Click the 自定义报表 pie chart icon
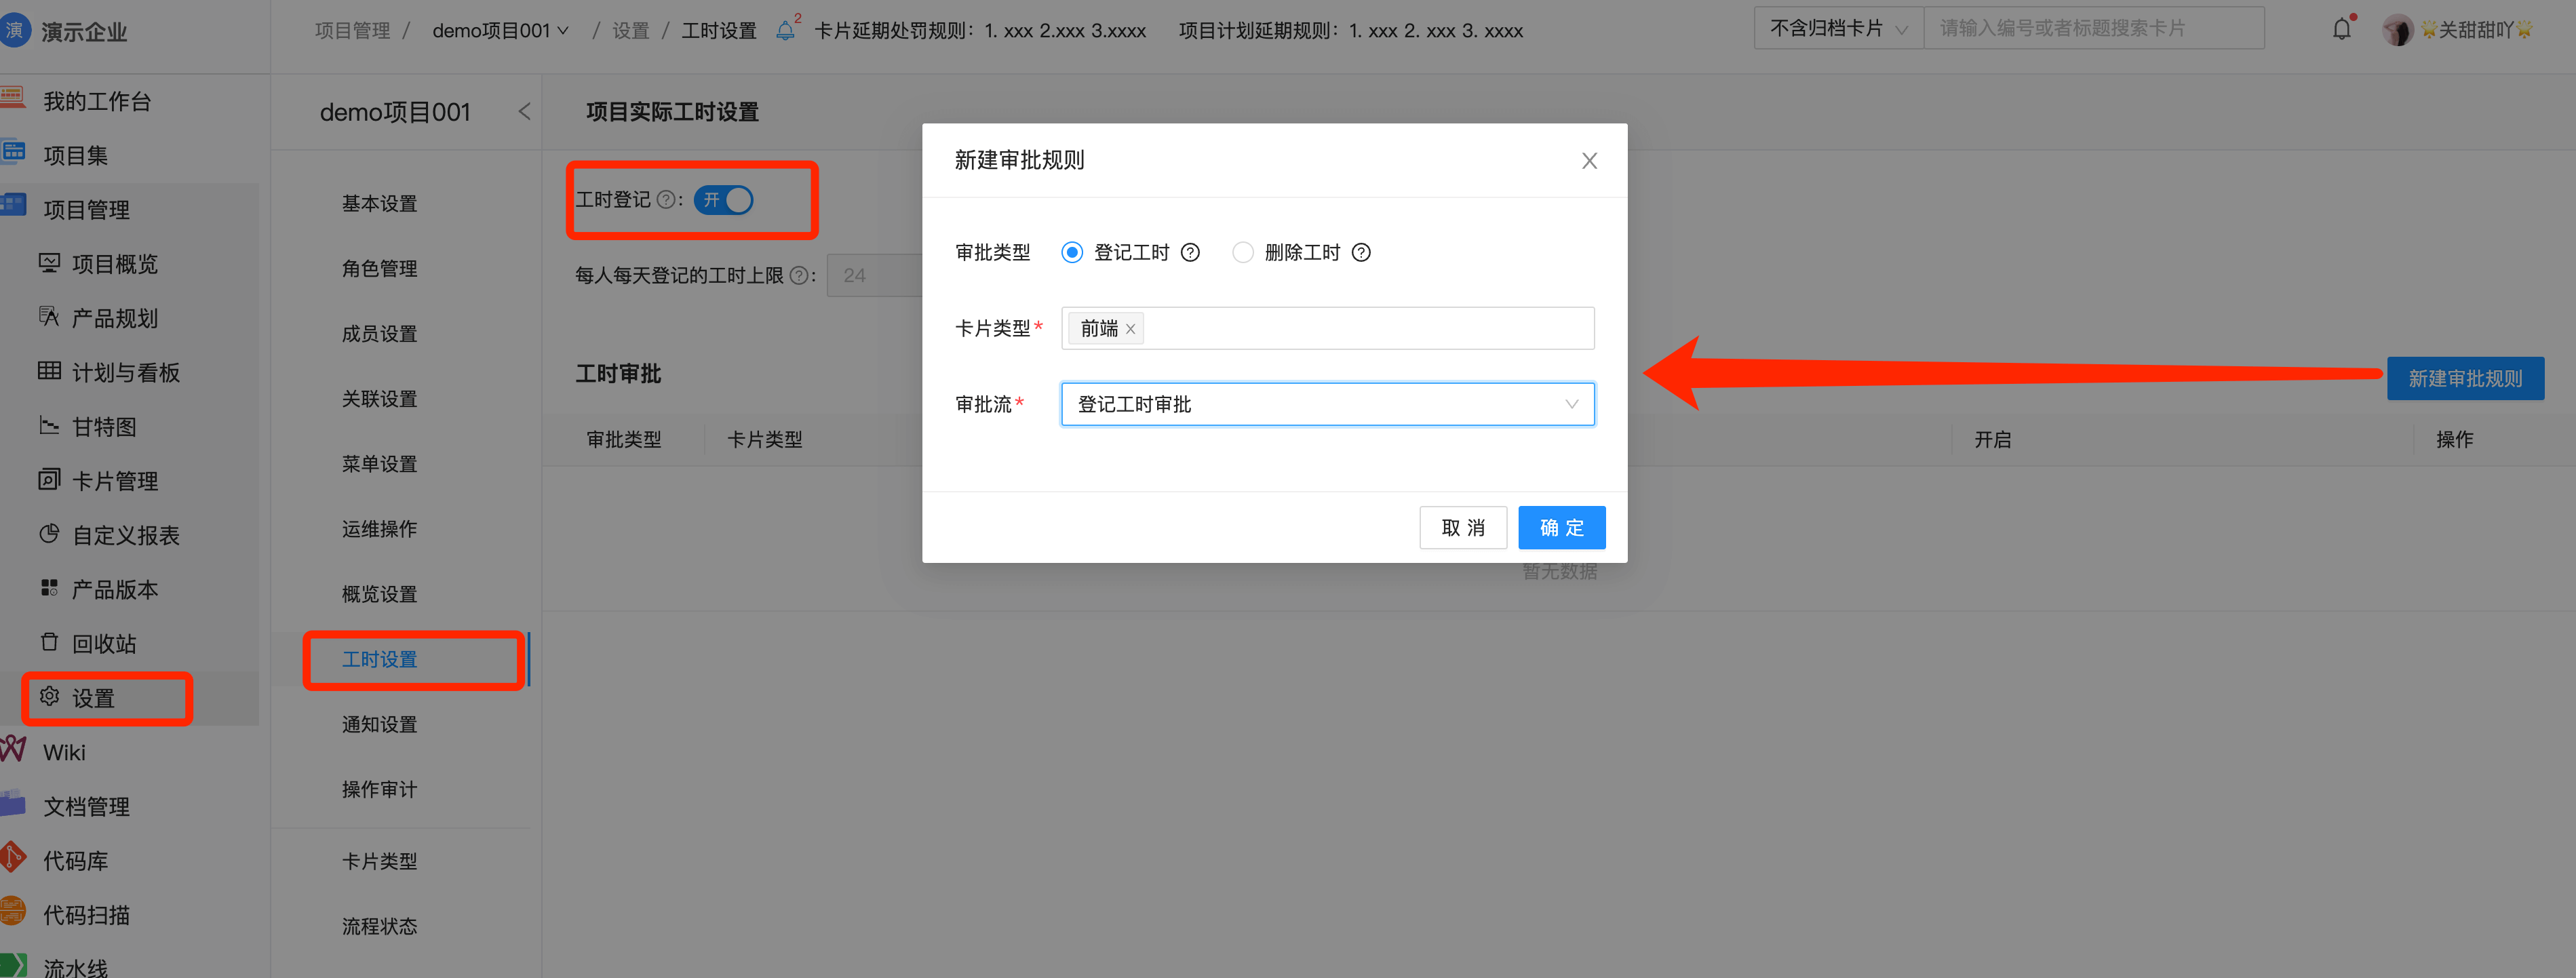 coord(49,534)
